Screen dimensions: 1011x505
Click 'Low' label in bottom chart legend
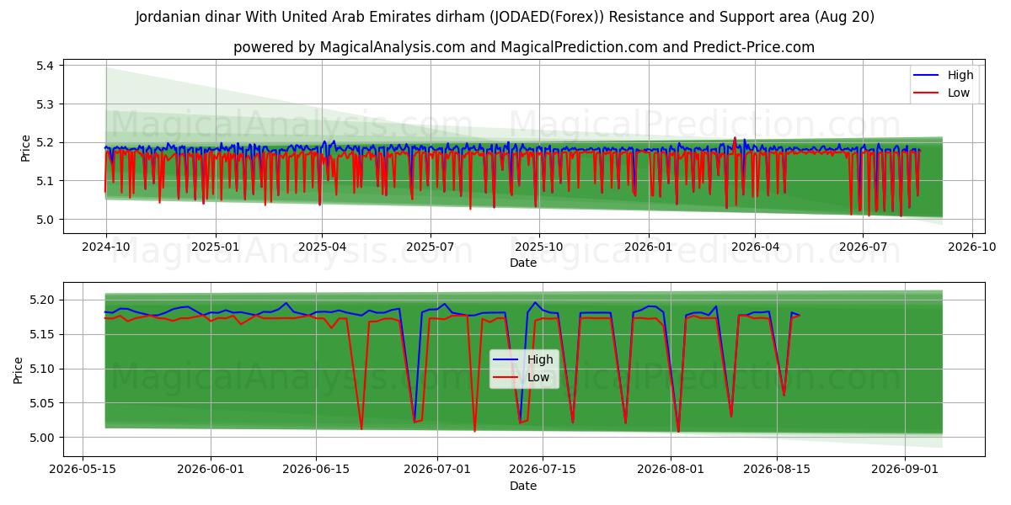(538, 377)
